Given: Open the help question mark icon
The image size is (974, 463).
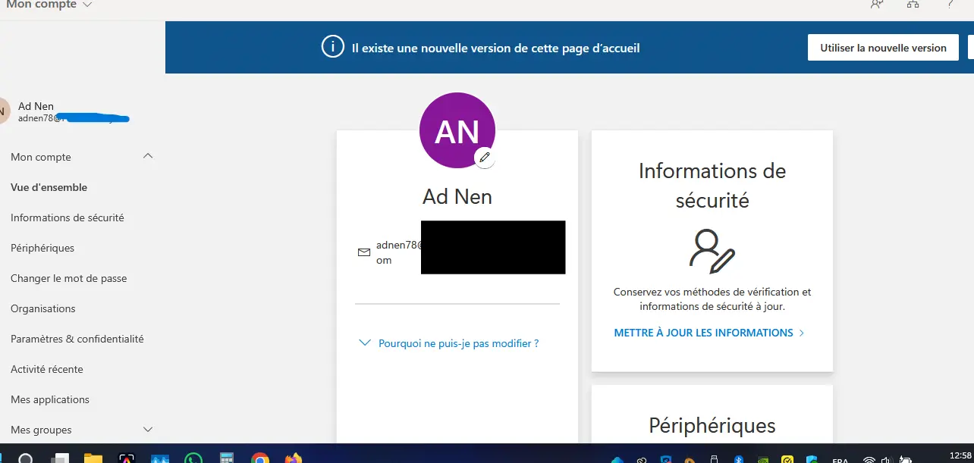Looking at the screenshot, I should coord(950,4).
